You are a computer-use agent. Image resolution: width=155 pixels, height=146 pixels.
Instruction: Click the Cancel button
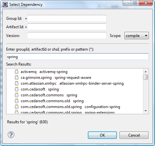[x=134, y=135]
